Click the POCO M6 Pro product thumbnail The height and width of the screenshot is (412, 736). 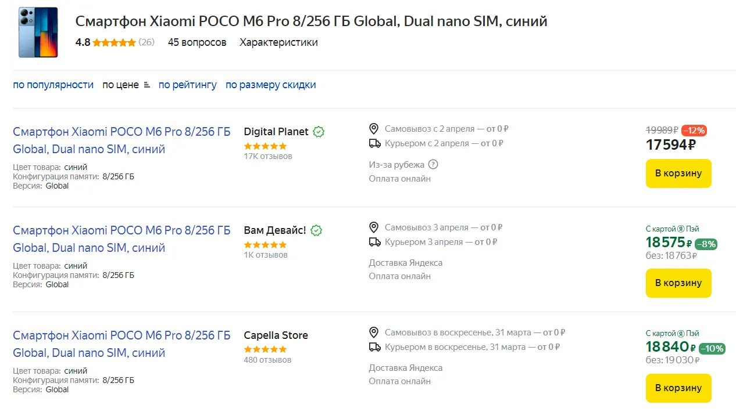coord(38,32)
